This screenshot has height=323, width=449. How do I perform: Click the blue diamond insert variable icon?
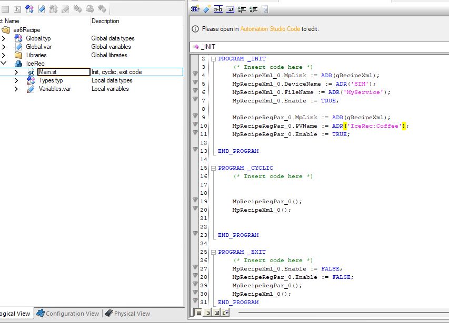pos(207,9)
